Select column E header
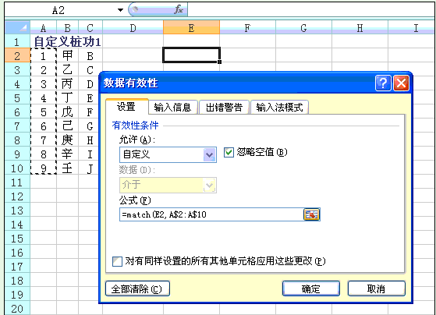Image resolution: width=436 pixels, height=315 pixels. pyautogui.click(x=191, y=28)
